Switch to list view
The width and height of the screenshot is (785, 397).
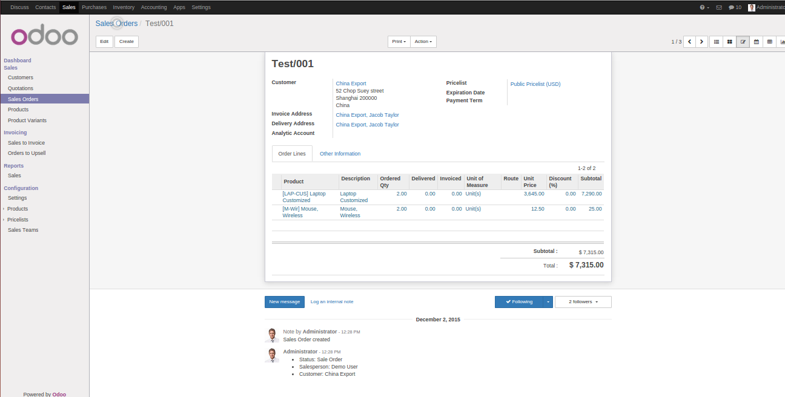point(716,42)
